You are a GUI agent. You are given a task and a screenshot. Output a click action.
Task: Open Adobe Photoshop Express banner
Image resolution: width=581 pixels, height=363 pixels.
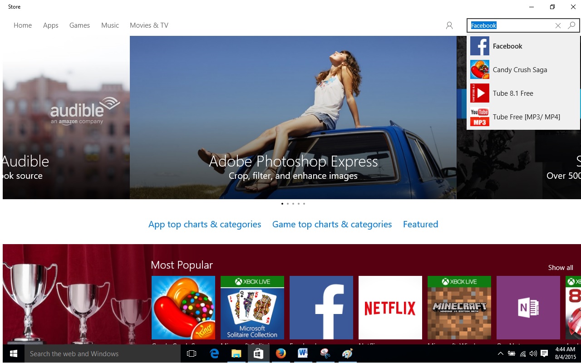click(x=293, y=118)
